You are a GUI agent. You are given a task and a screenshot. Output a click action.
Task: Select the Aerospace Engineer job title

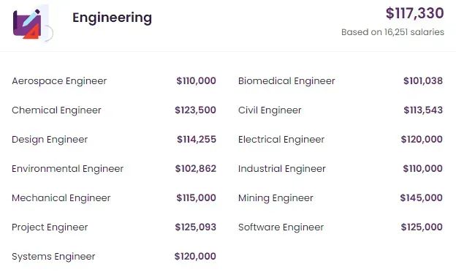pos(59,81)
